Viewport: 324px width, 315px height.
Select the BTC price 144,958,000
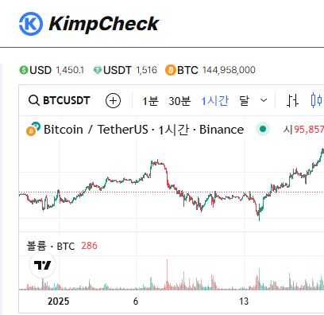pos(229,70)
